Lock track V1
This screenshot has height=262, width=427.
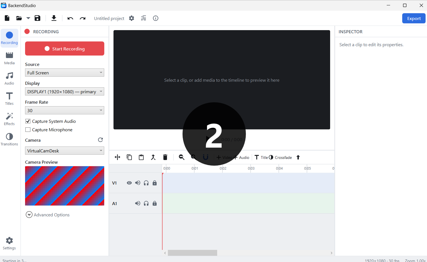tap(155, 183)
